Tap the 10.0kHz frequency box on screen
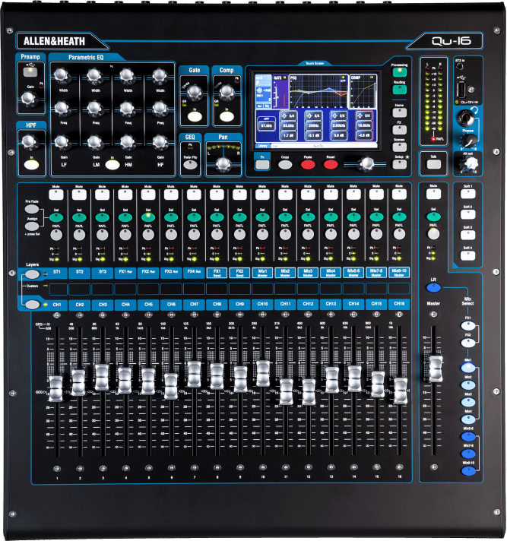 point(364,125)
